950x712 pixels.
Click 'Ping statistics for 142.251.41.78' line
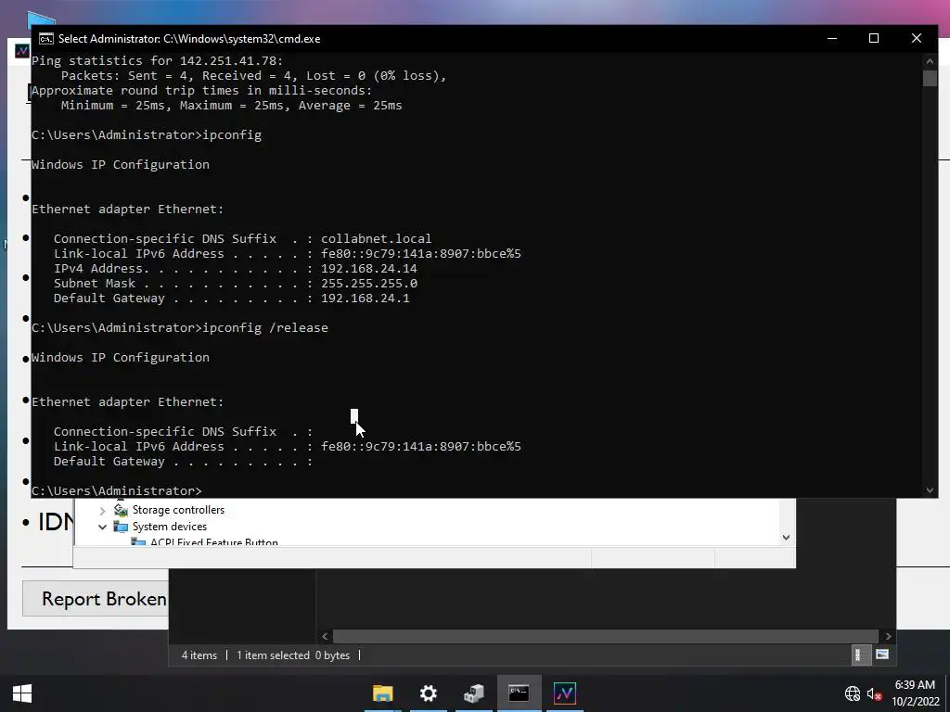pos(158,60)
